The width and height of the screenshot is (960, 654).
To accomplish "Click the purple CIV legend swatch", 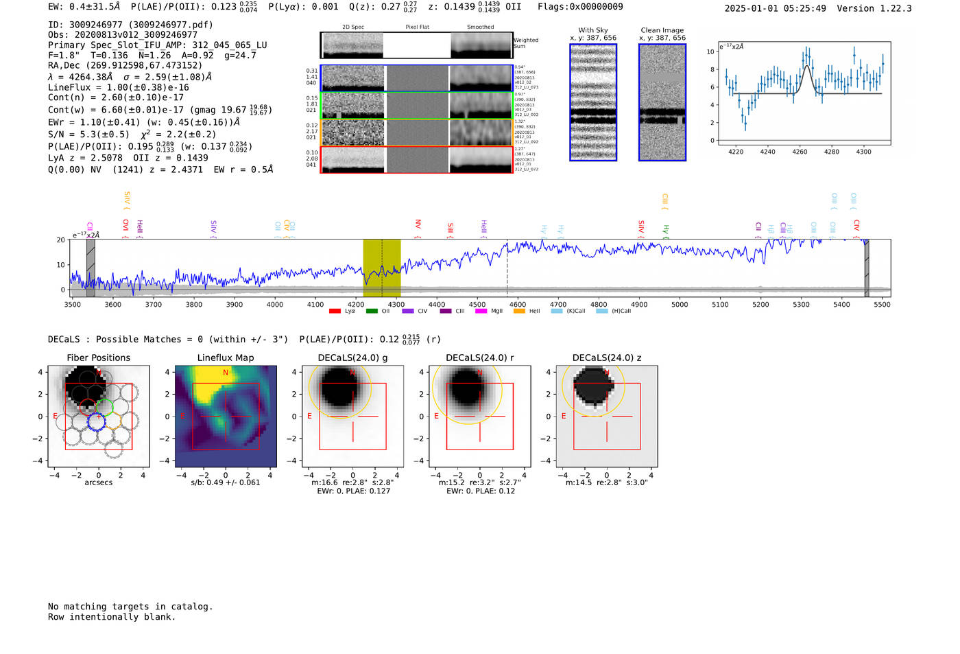I will 408,311.
